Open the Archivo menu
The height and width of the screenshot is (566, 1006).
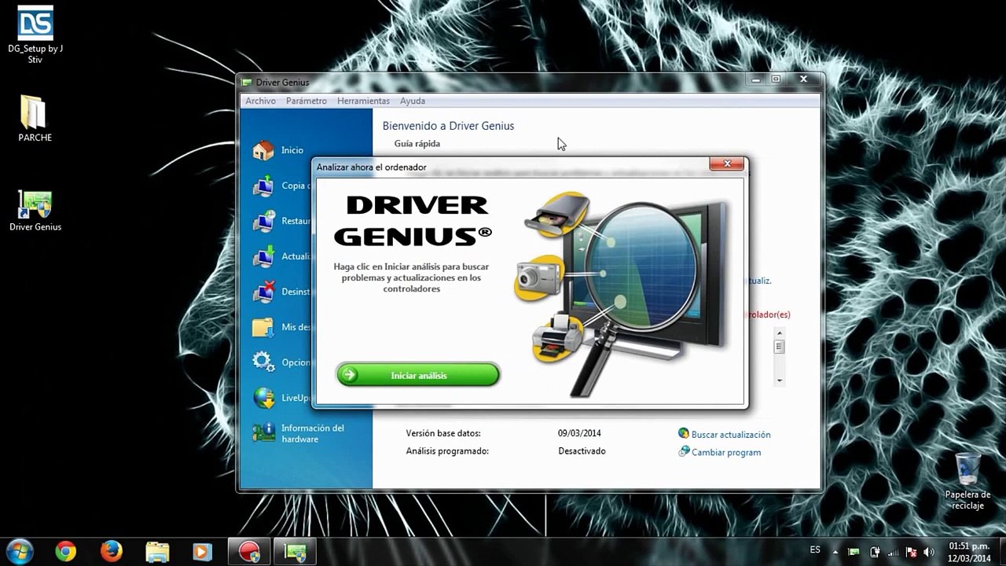tap(260, 101)
